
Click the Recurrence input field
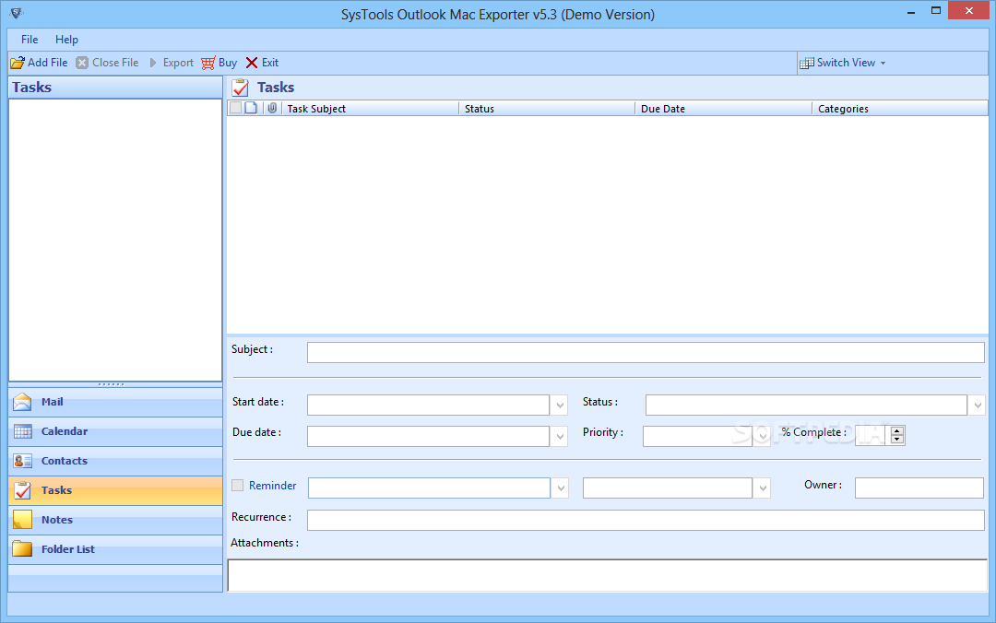click(646, 520)
